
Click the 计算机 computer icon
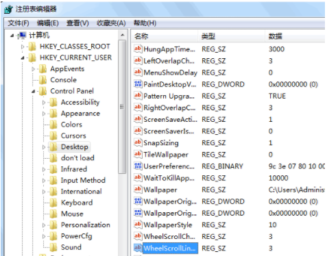(22, 36)
